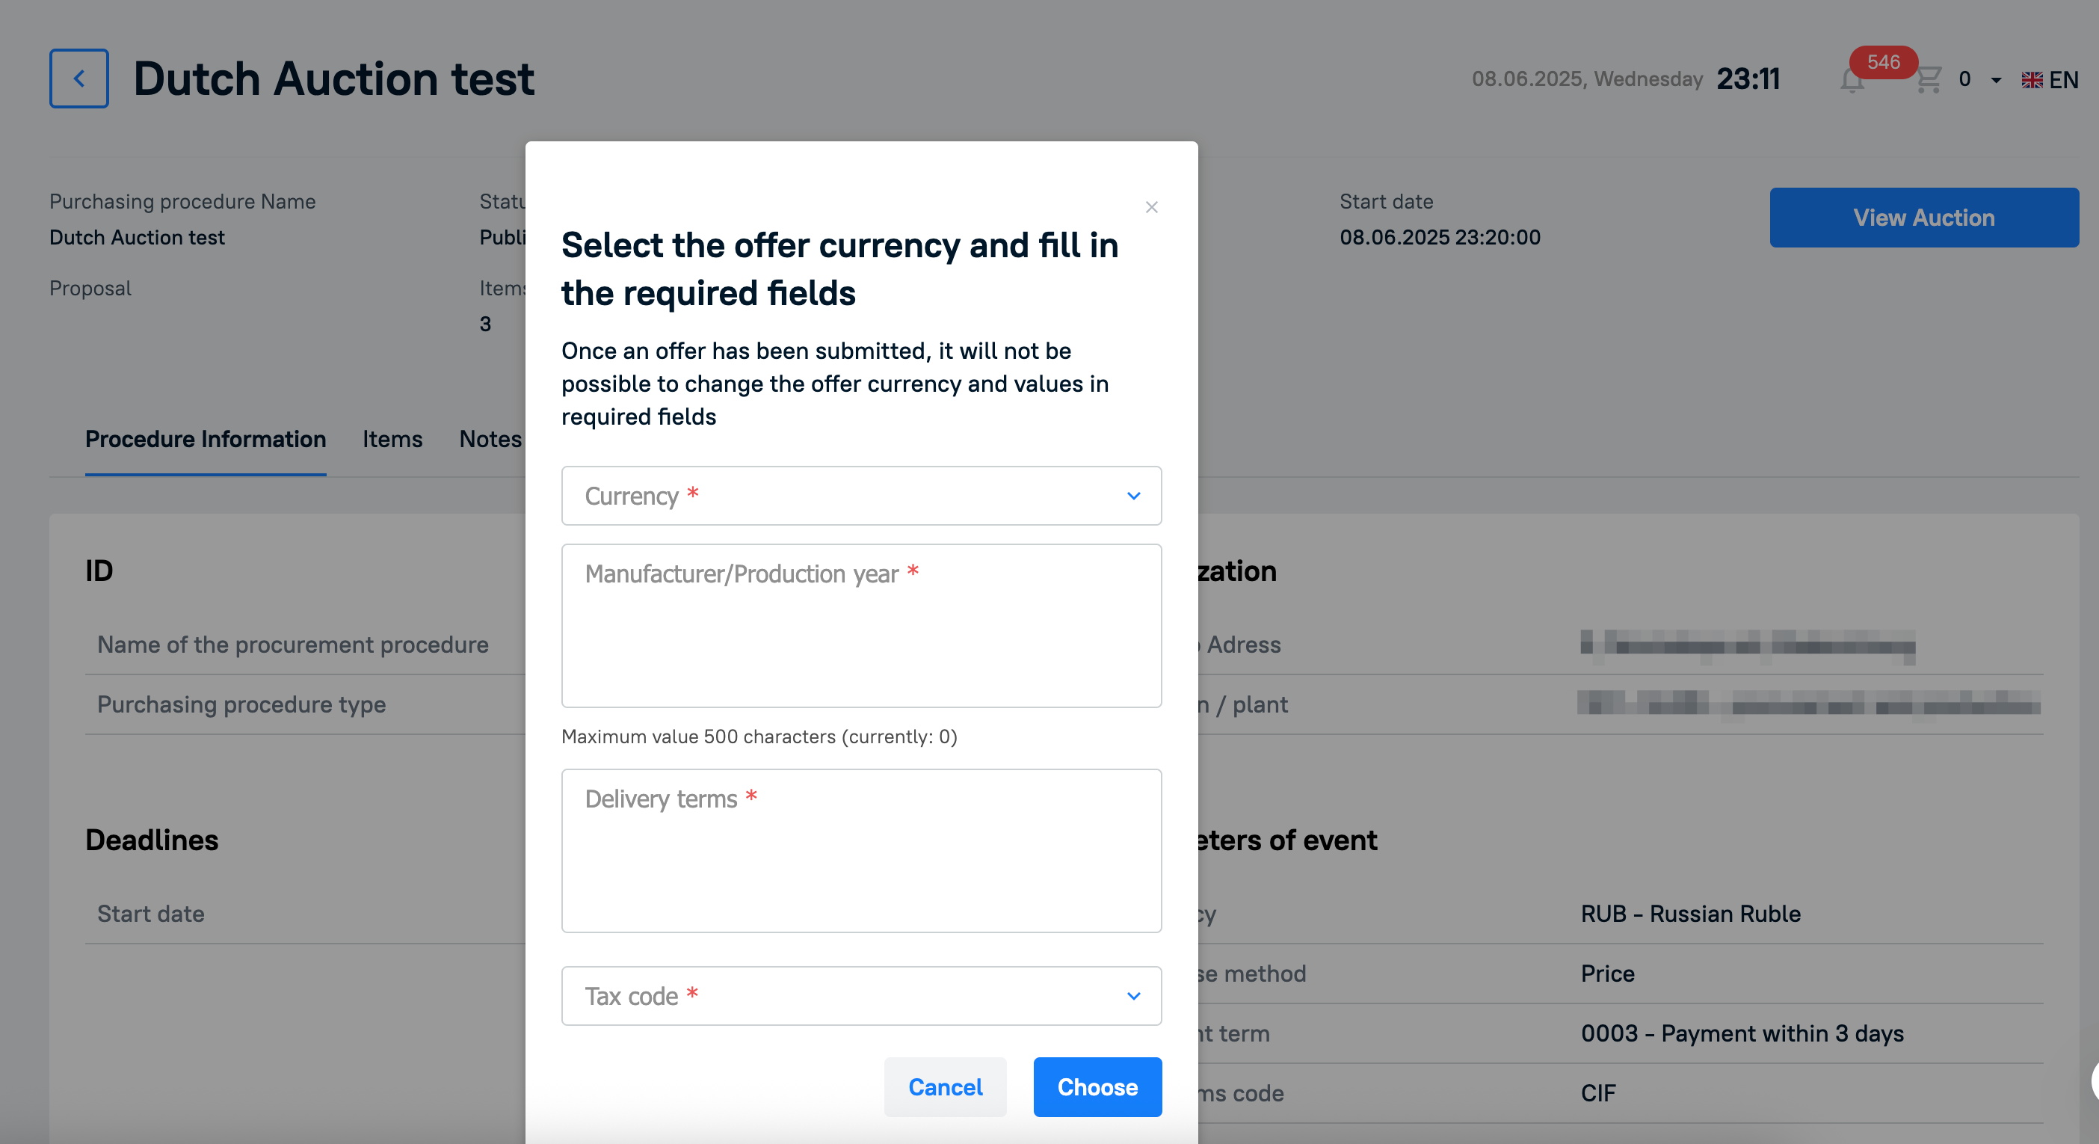The height and width of the screenshot is (1144, 2099).
Task: Open the shopping cart icon
Action: pos(1929,80)
